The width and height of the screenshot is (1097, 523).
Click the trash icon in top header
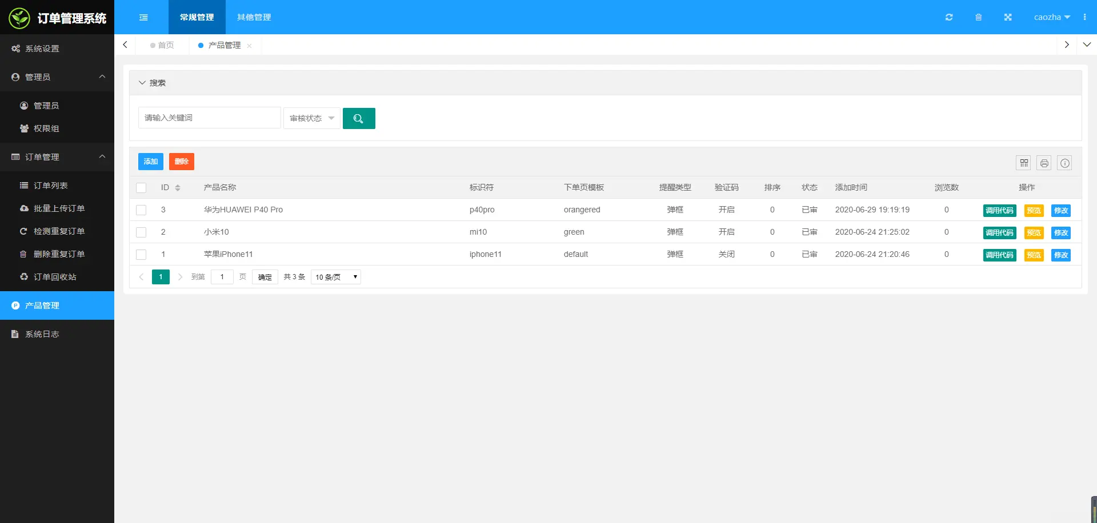click(978, 17)
